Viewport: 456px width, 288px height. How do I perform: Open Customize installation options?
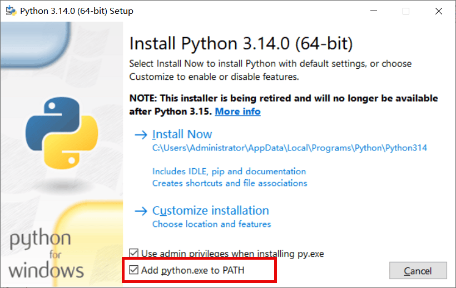211,210
